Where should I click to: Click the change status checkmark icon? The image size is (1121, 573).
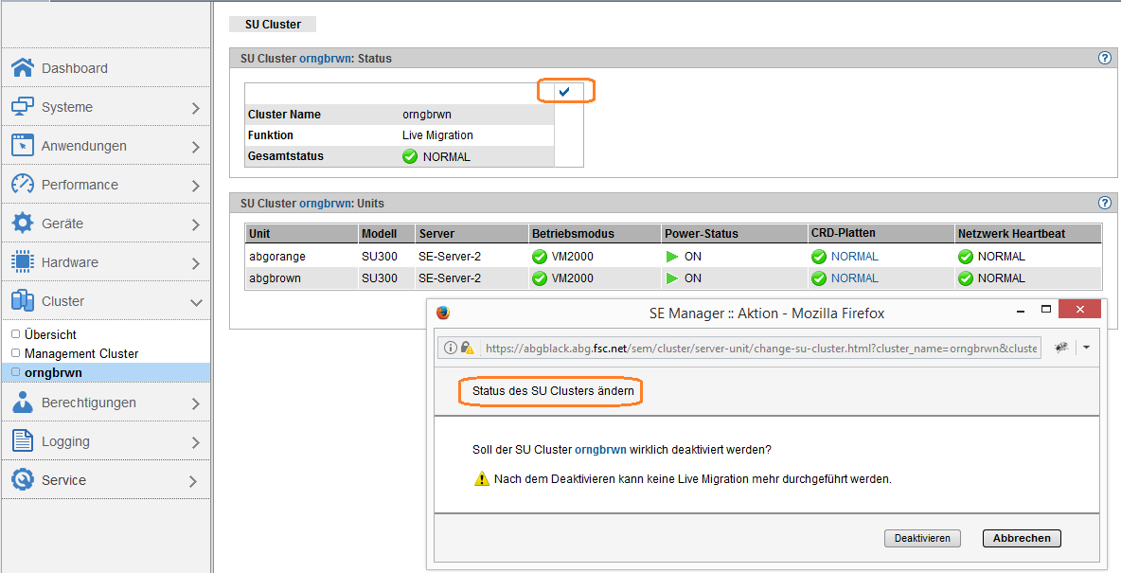coord(565,91)
